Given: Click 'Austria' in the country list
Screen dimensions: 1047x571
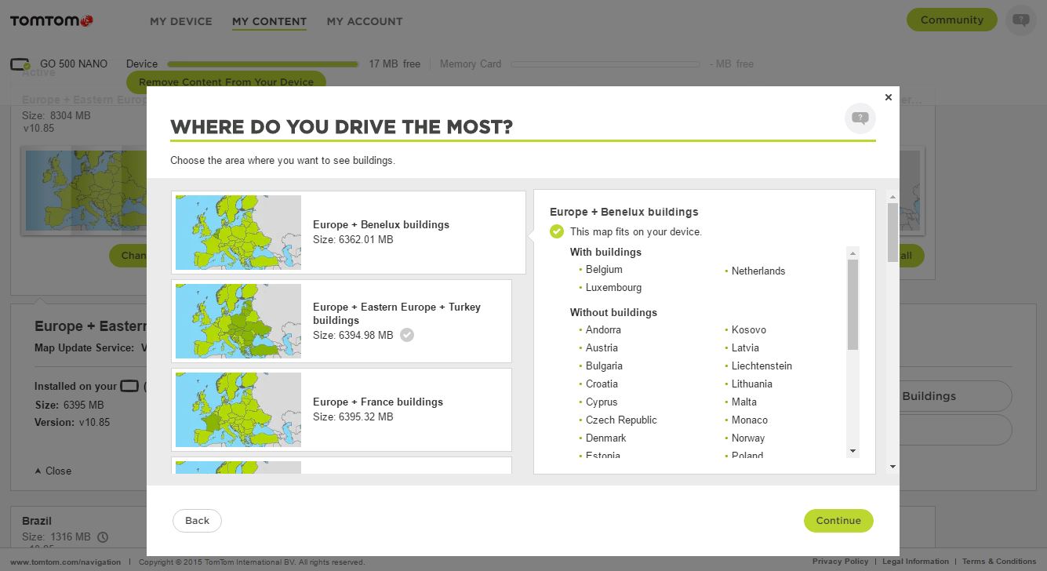Looking at the screenshot, I should [x=602, y=347].
